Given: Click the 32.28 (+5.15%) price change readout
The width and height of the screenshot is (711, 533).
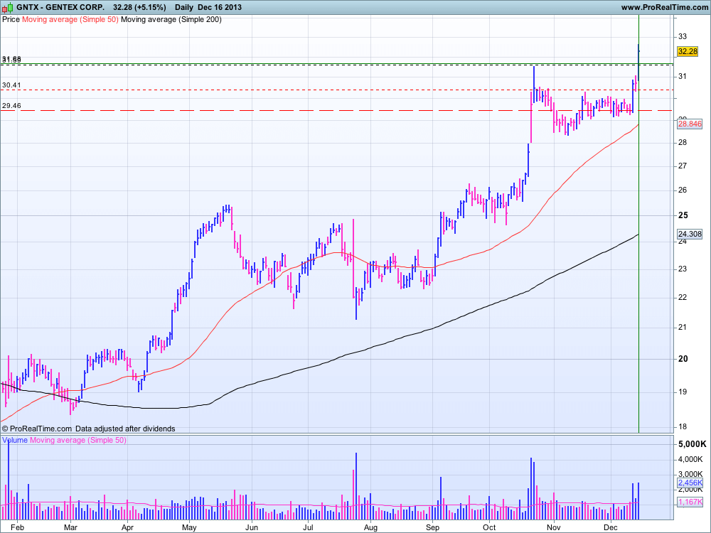Looking at the screenshot, I should pyautogui.click(x=139, y=7).
